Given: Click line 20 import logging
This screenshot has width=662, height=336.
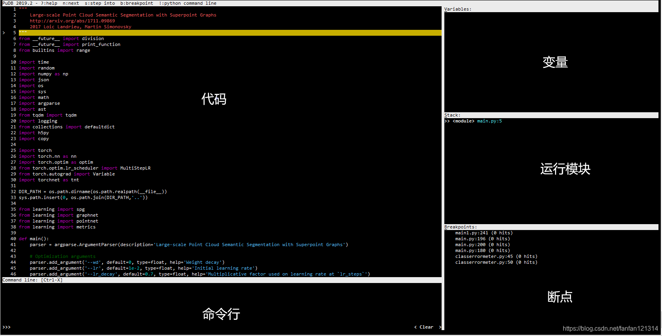Looking at the screenshot, I should point(38,121).
